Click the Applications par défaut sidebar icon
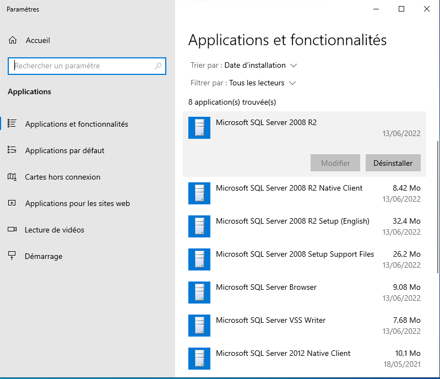 pos(12,150)
